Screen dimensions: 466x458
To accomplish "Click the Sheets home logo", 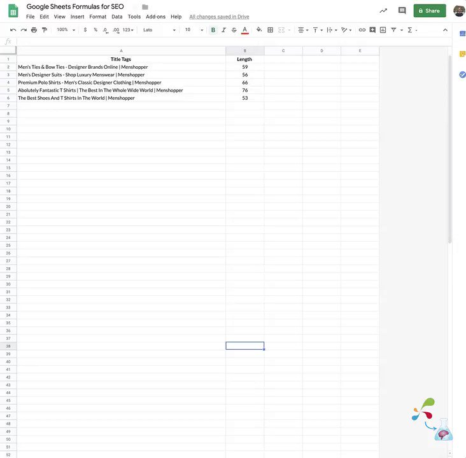I will click(13, 11).
